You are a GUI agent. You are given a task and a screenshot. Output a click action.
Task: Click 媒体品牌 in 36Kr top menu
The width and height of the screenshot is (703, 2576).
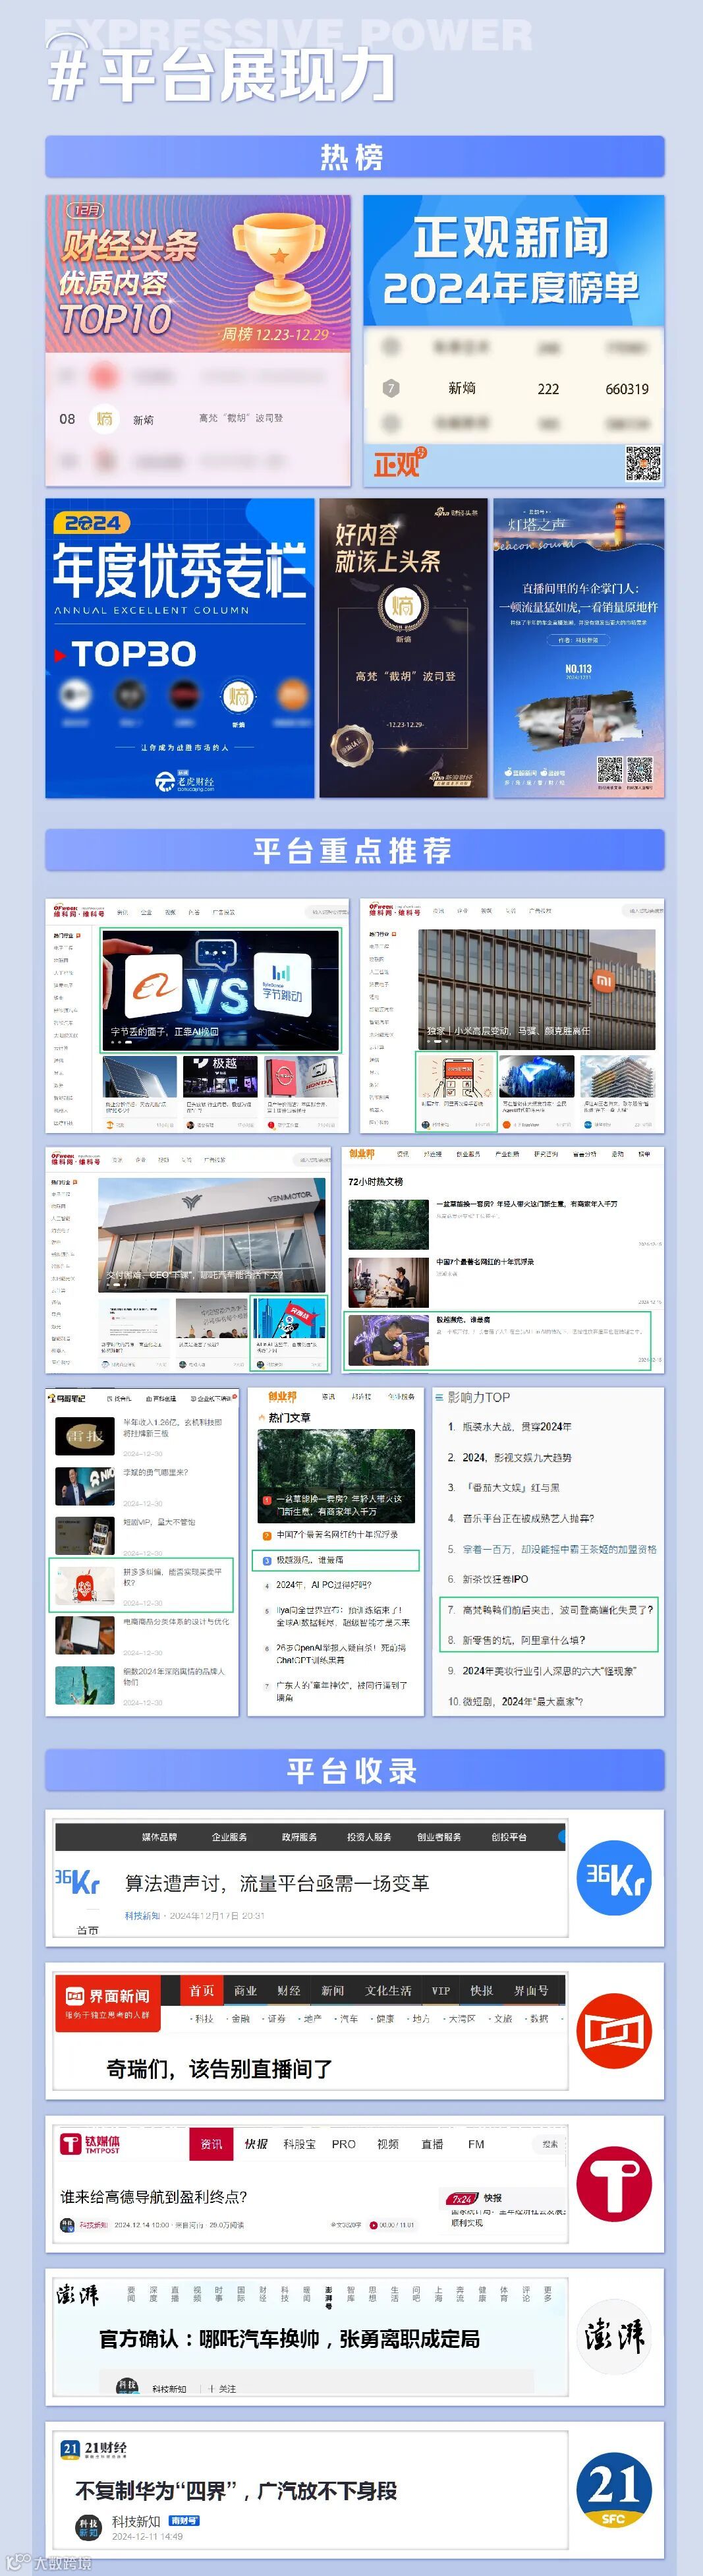point(159,1837)
